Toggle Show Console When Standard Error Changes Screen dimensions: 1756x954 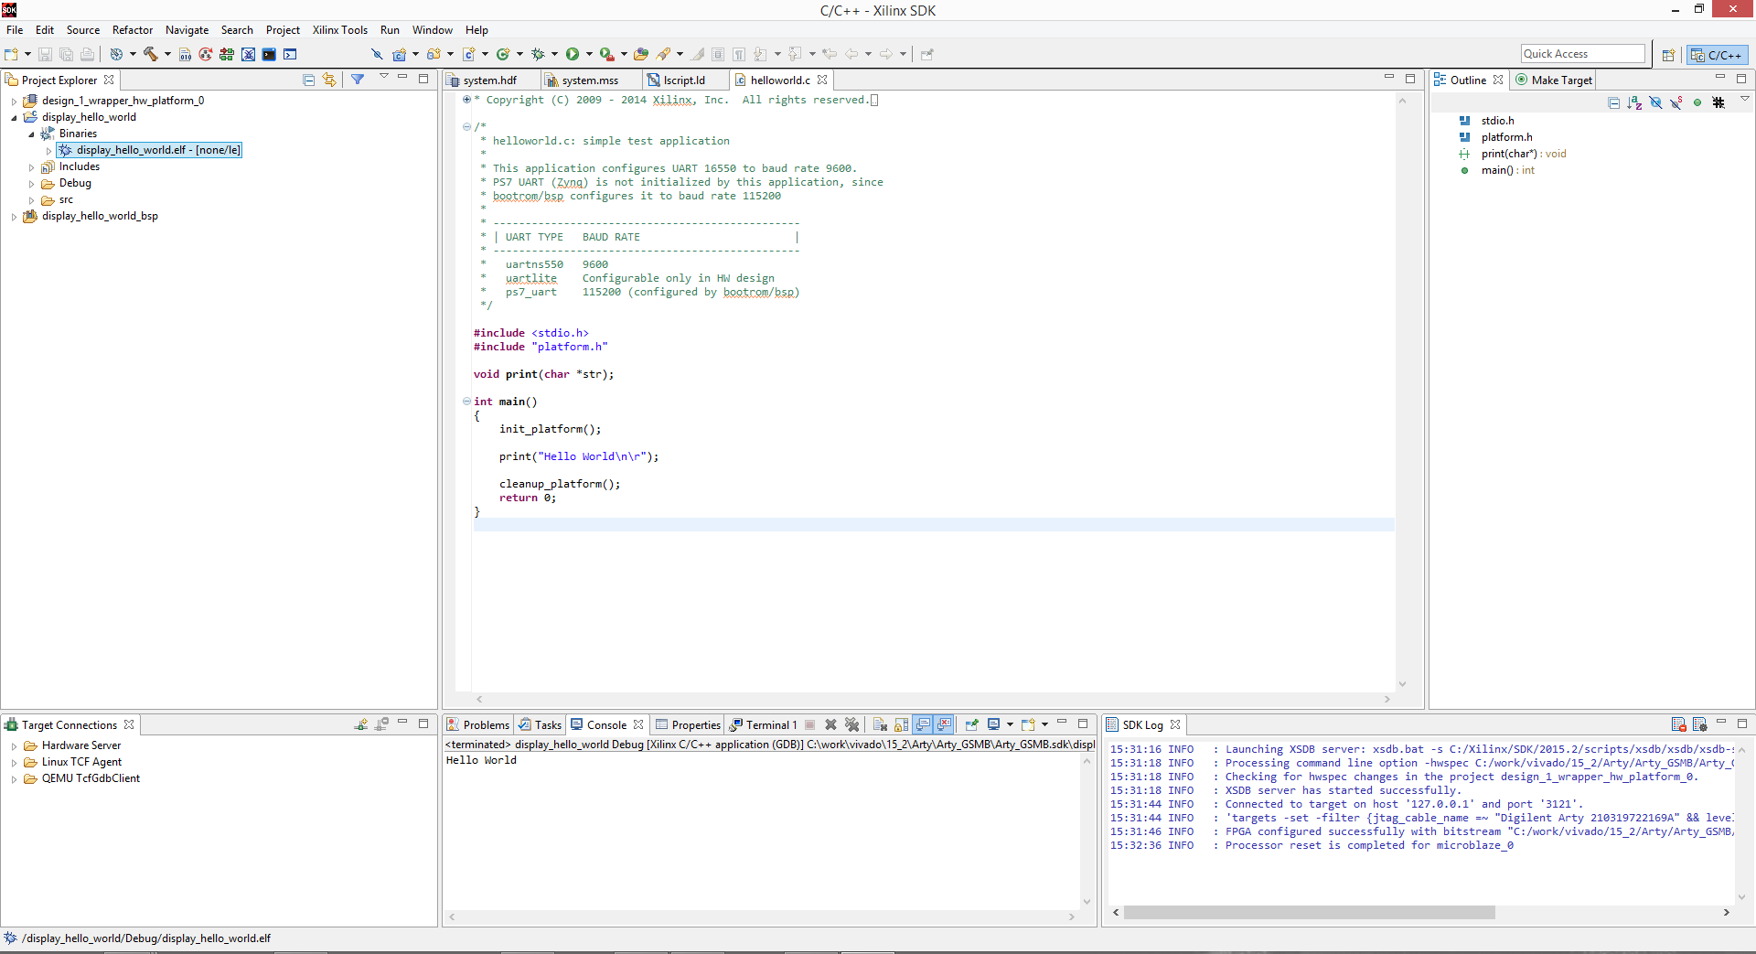[x=944, y=724]
